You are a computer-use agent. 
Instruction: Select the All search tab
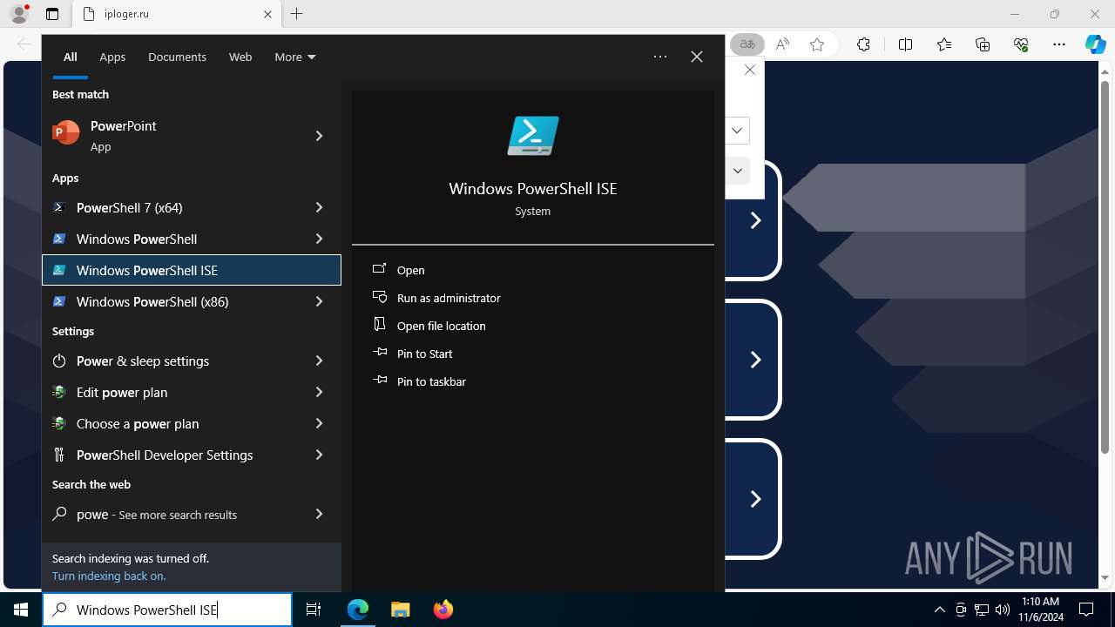tap(71, 57)
